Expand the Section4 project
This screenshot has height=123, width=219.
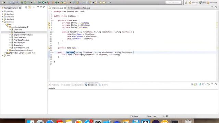click(x=3, y=19)
